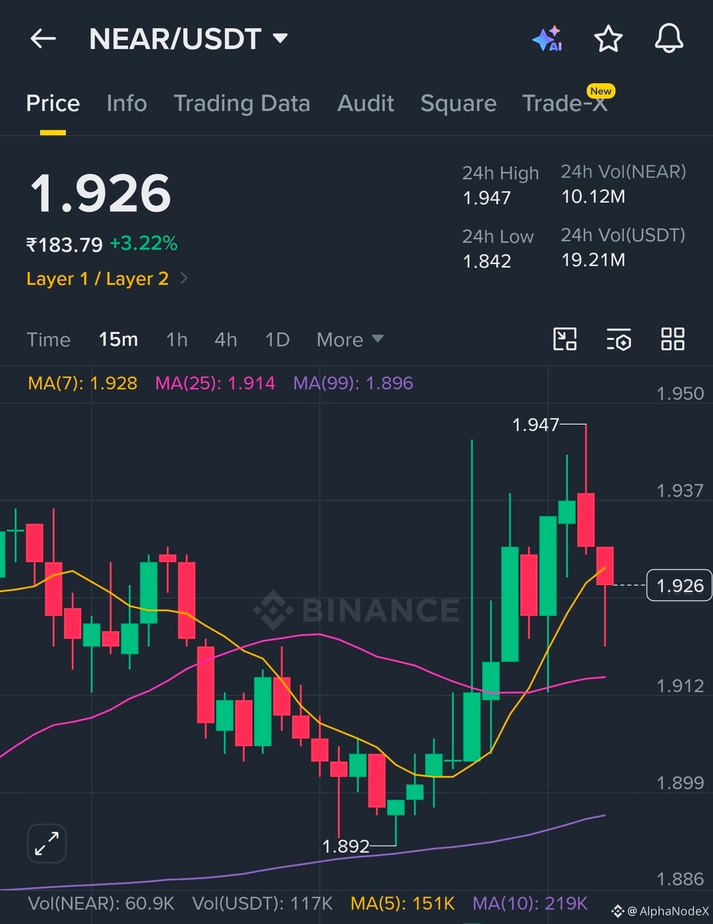Tap the Vol(USDT): 117K label

(x=262, y=903)
